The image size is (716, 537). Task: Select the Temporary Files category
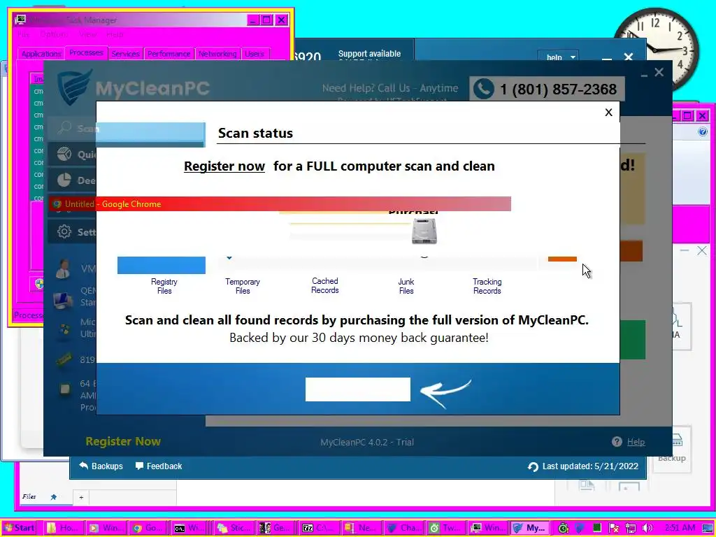click(243, 286)
